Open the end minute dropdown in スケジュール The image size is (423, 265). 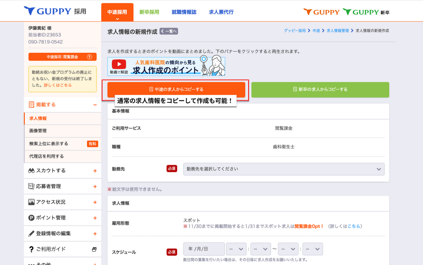point(313,249)
